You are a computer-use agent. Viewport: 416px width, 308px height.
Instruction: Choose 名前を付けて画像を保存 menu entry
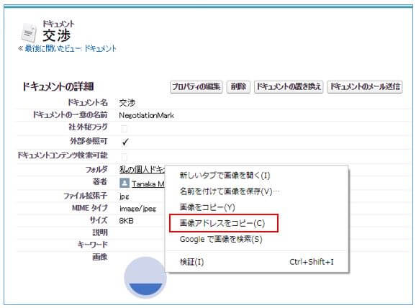click(230, 191)
